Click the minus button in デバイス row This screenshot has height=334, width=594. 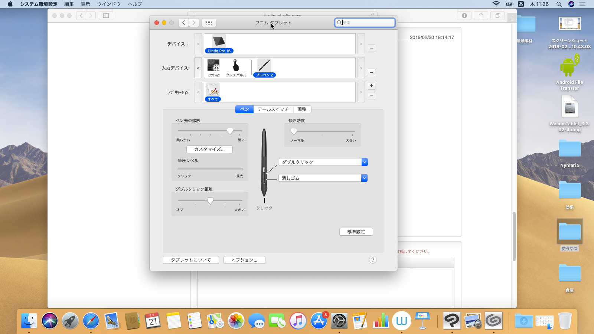tap(372, 48)
